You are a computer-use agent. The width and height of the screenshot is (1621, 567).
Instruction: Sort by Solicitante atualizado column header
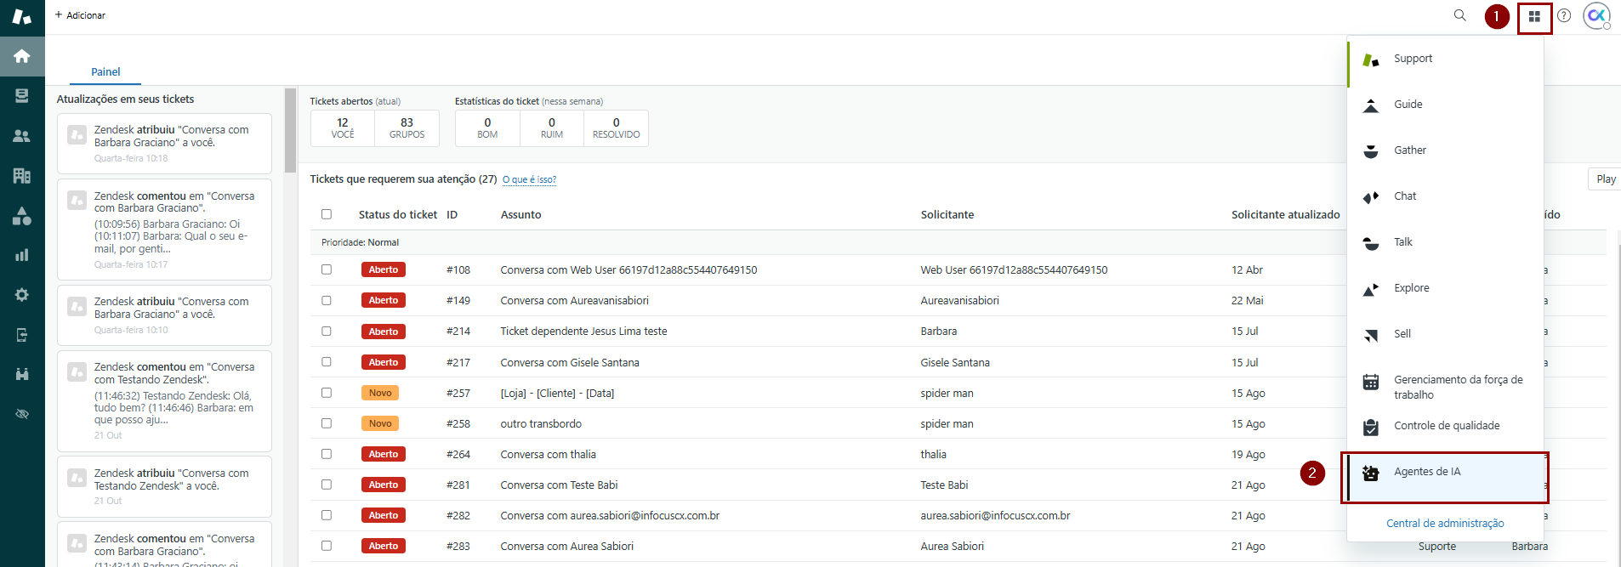pyautogui.click(x=1285, y=215)
